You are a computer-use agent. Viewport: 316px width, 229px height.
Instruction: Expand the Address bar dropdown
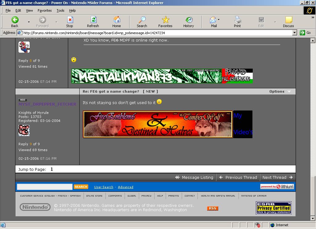[295, 33]
